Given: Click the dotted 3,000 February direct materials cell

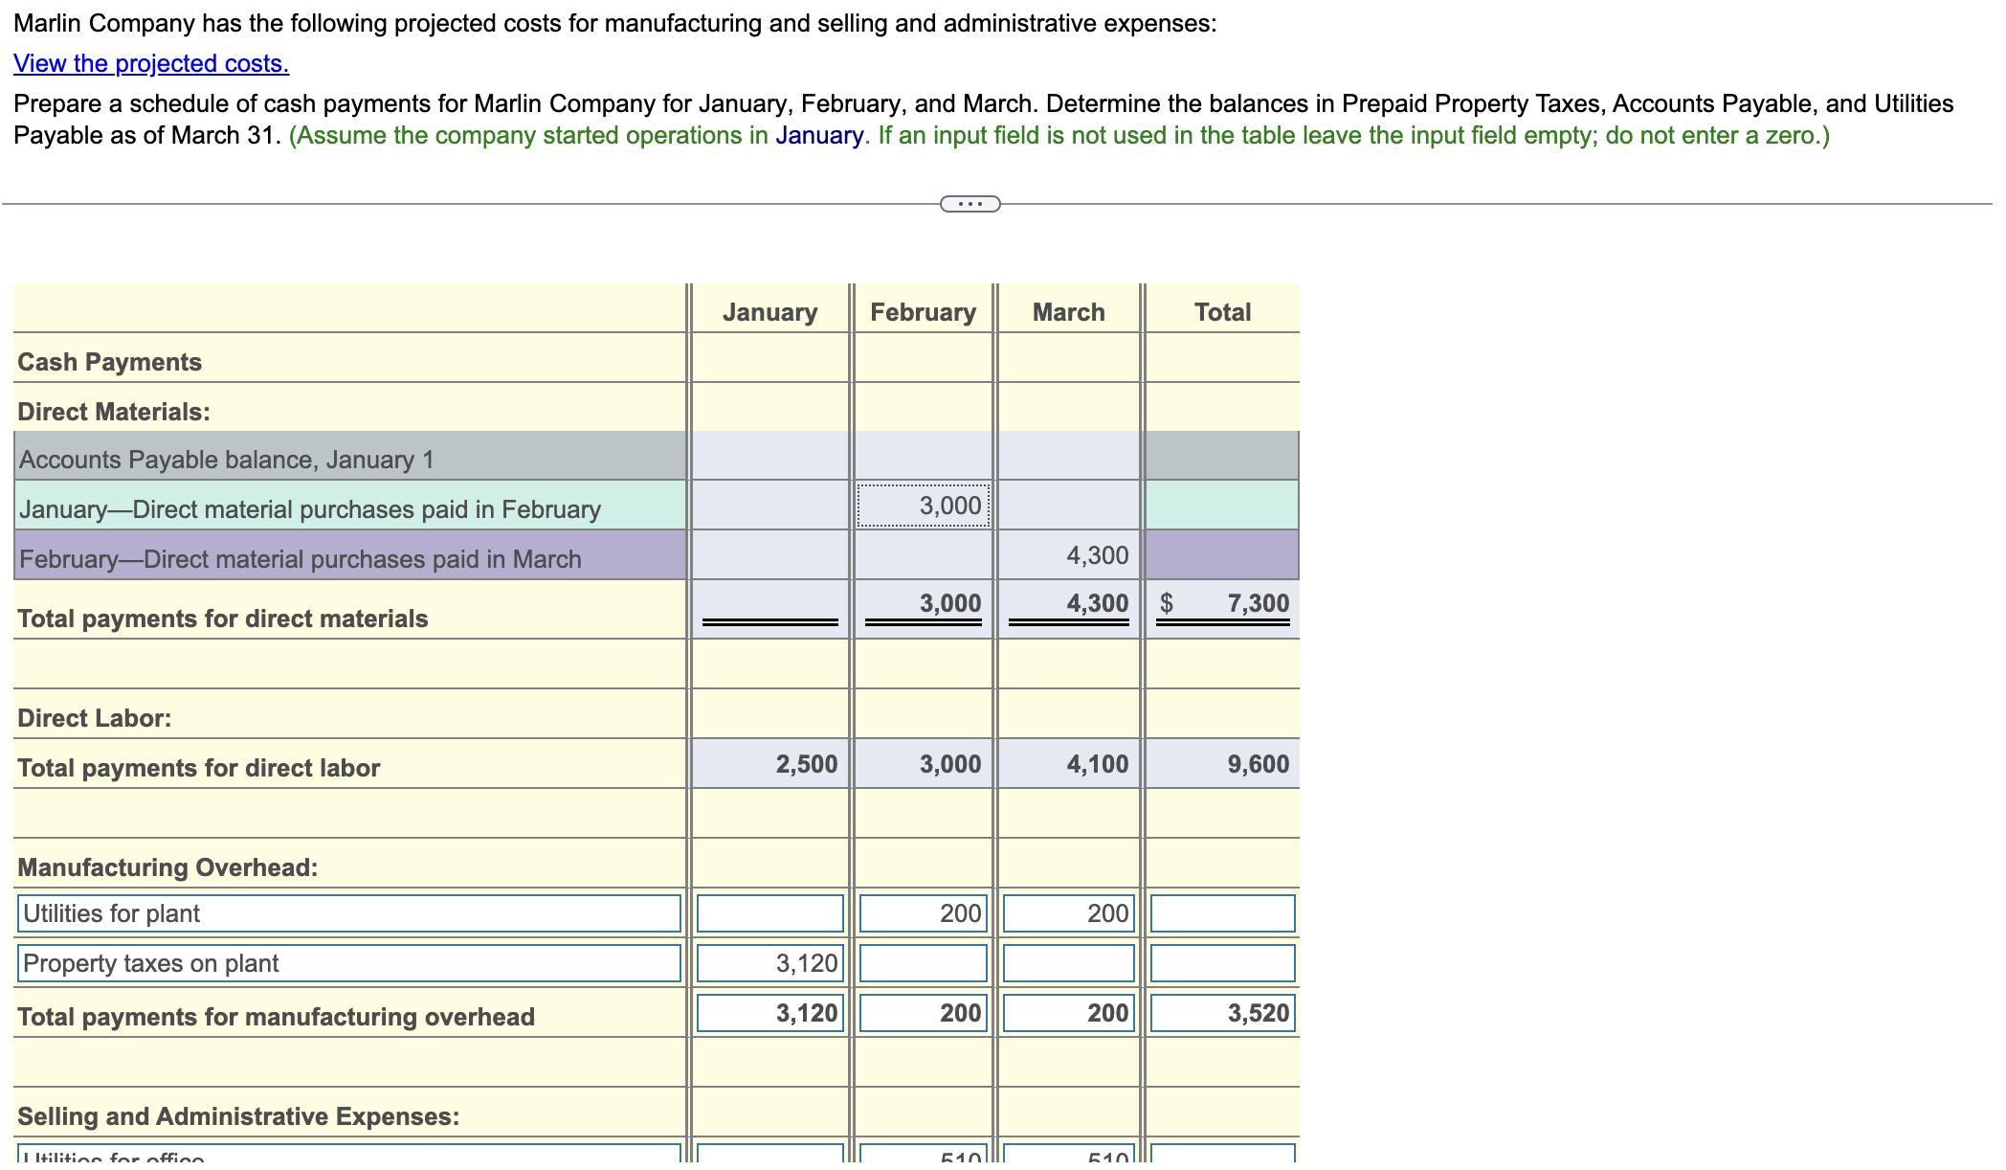Looking at the screenshot, I should click(923, 506).
